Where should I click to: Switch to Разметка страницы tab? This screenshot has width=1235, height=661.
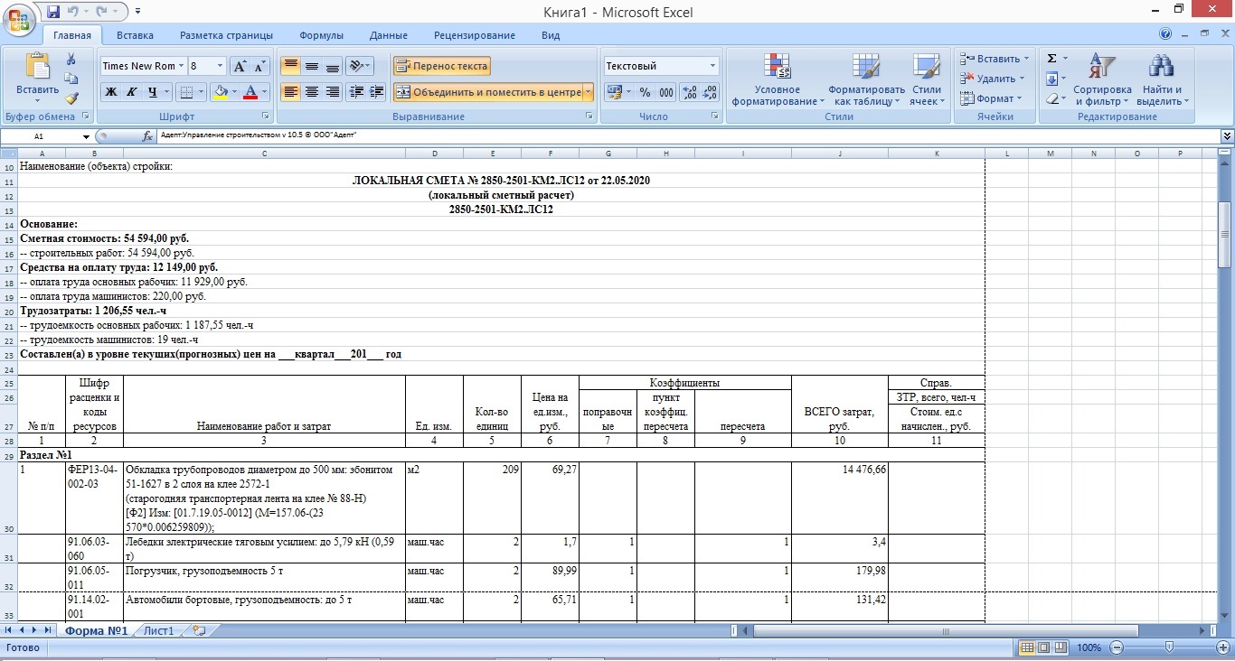coord(226,35)
